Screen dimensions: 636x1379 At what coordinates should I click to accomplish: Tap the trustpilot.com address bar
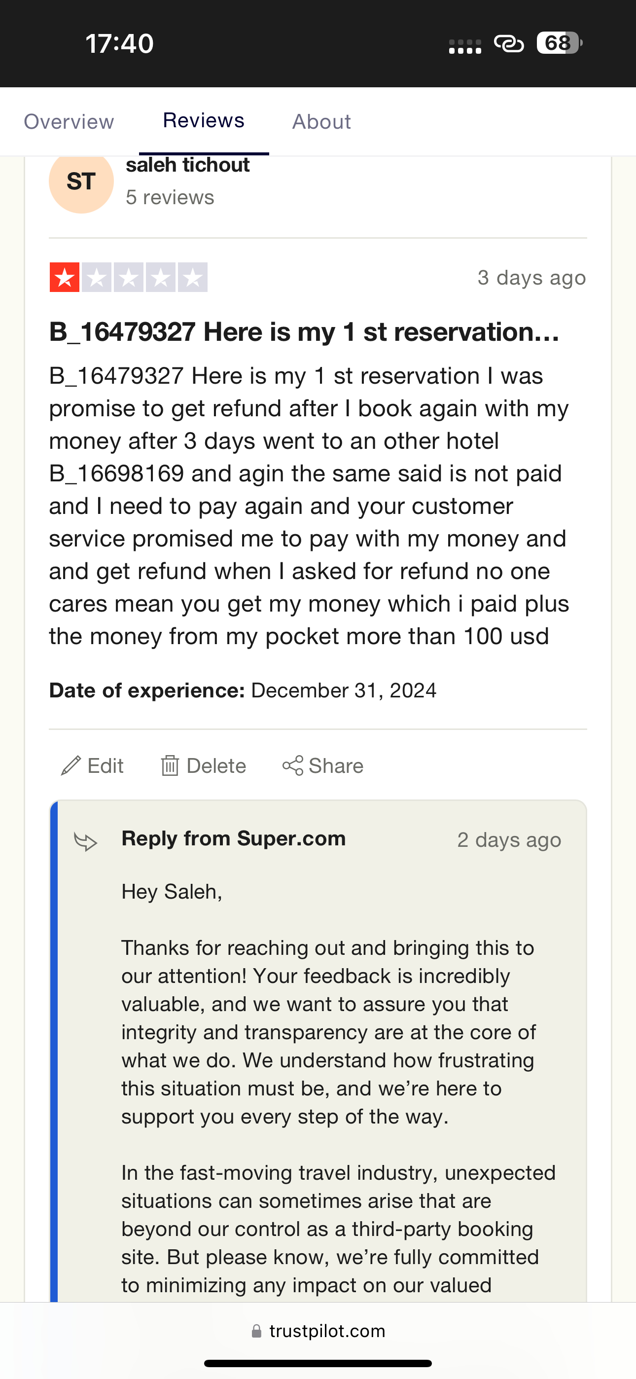point(318,1331)
